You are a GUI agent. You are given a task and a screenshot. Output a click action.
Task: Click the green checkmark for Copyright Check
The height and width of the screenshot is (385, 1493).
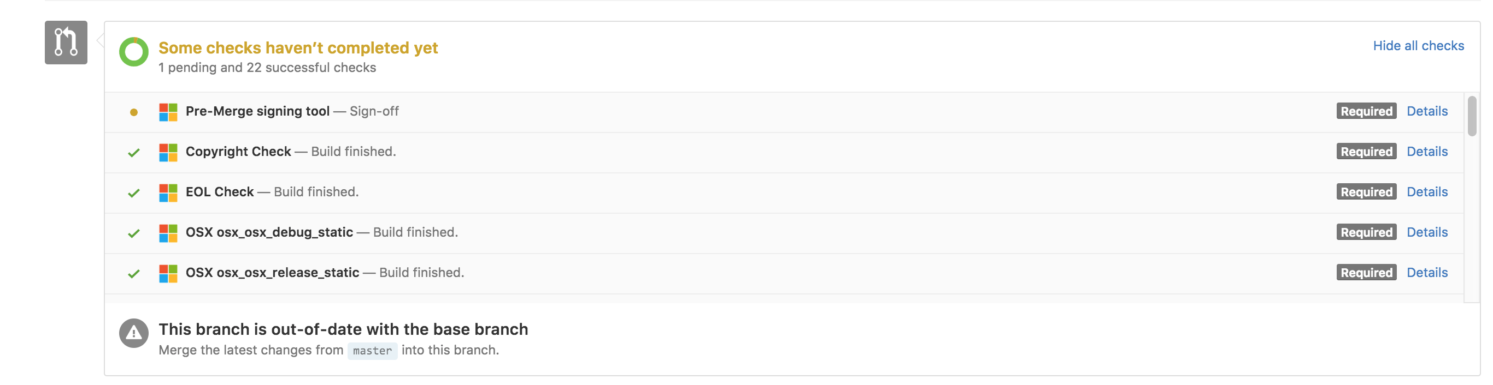coord(134,153)
